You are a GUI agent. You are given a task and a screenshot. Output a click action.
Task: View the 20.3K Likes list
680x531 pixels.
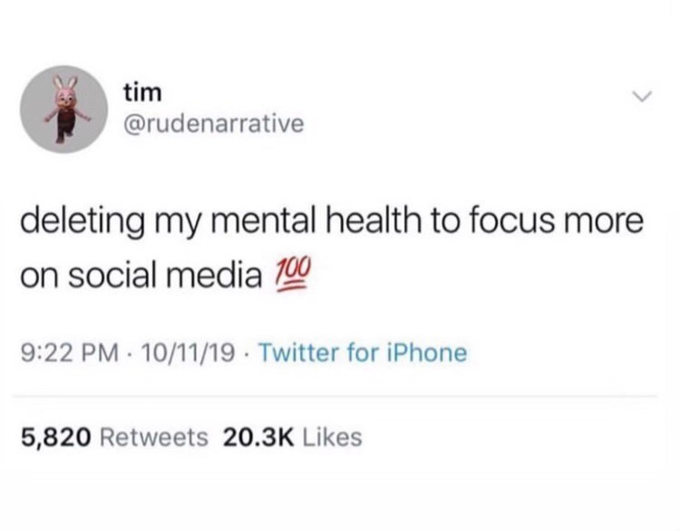coord(293,438)
